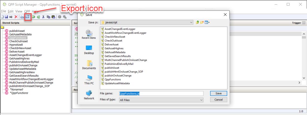Click the scissors Cut icon

[43, 17]
